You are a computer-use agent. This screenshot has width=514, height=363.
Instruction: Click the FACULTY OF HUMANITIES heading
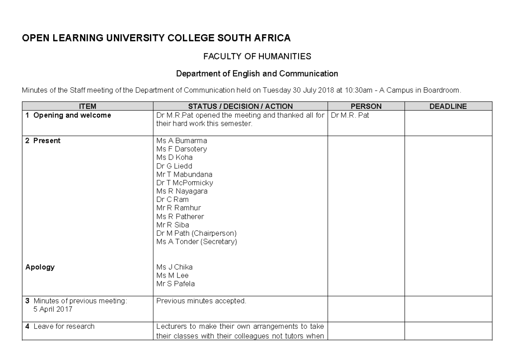pyautogui.click(x=257, y=56)
